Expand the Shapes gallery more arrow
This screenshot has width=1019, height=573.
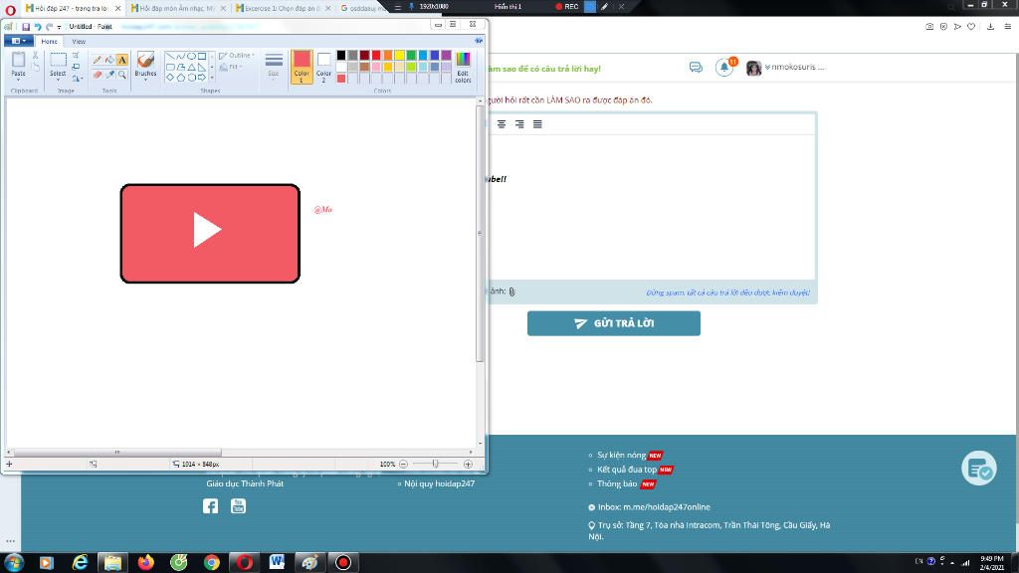212,78
